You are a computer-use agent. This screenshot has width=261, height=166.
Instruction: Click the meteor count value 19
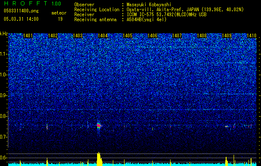point(60,19)
